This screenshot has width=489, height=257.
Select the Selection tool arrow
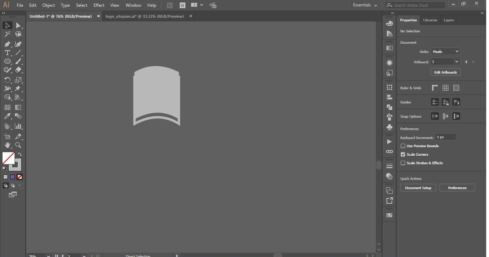7,25
